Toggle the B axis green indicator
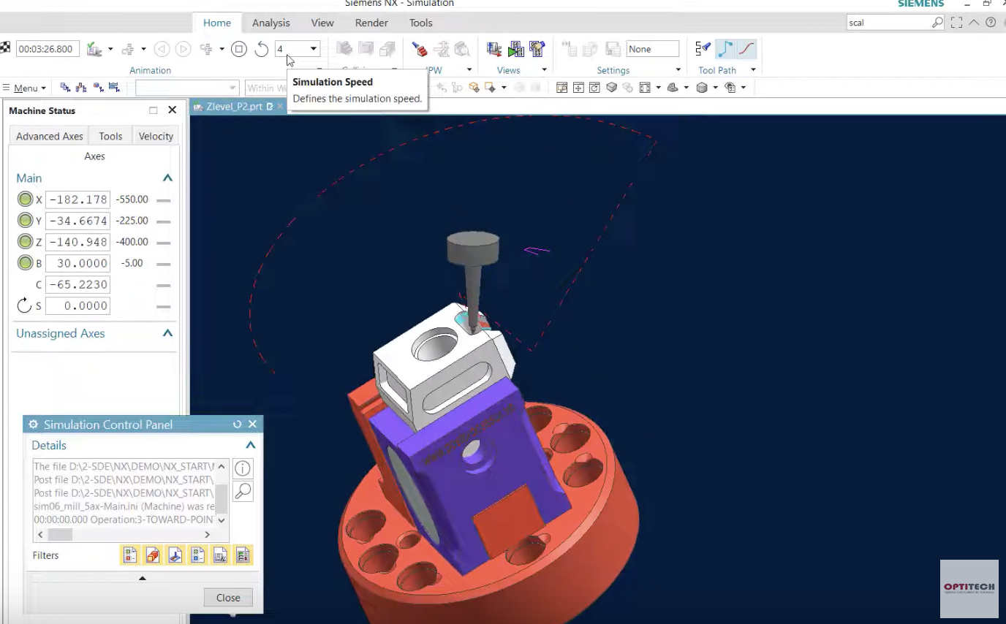 tap(26, 263)
